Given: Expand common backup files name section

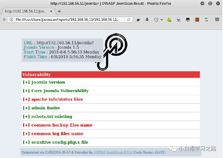Looking at the screenshot, I should [x=111, y=125].
